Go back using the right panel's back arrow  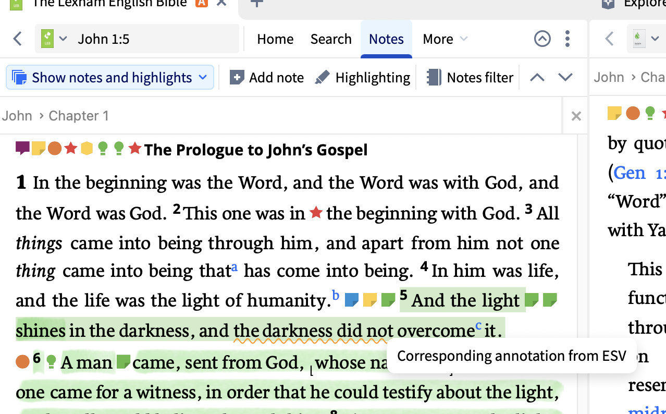point(610,39)
